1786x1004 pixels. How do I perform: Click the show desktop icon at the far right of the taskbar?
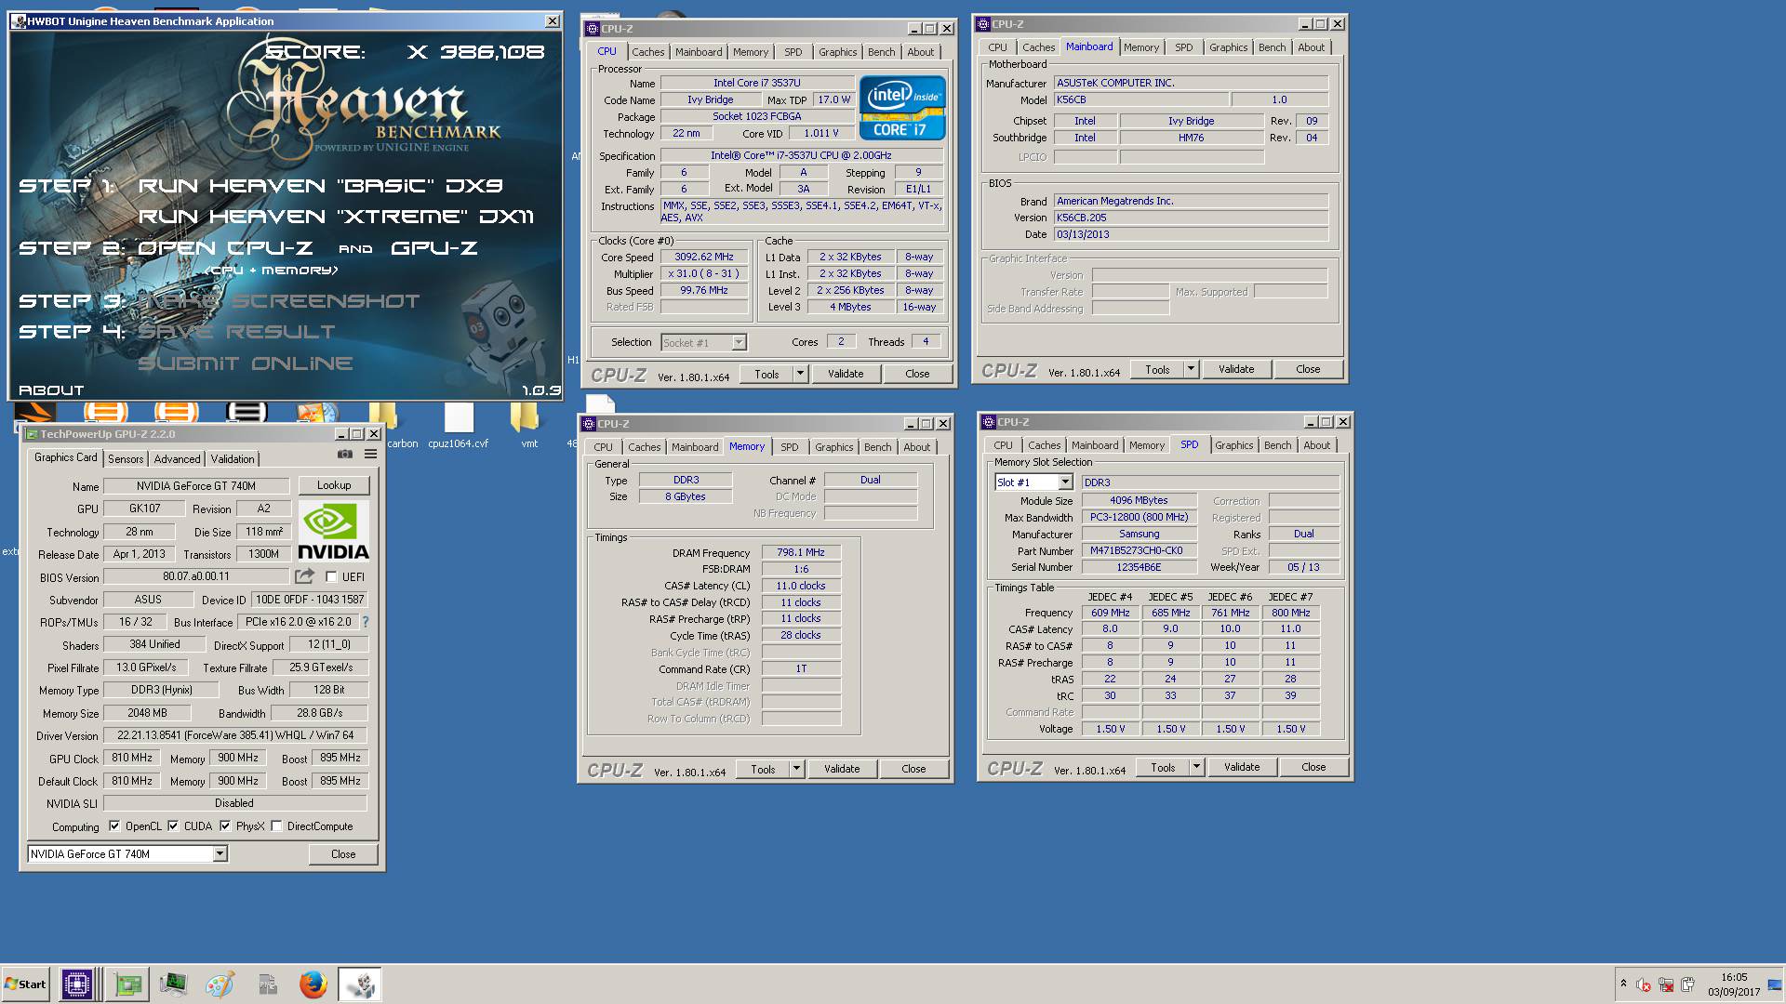[1777, 984]
